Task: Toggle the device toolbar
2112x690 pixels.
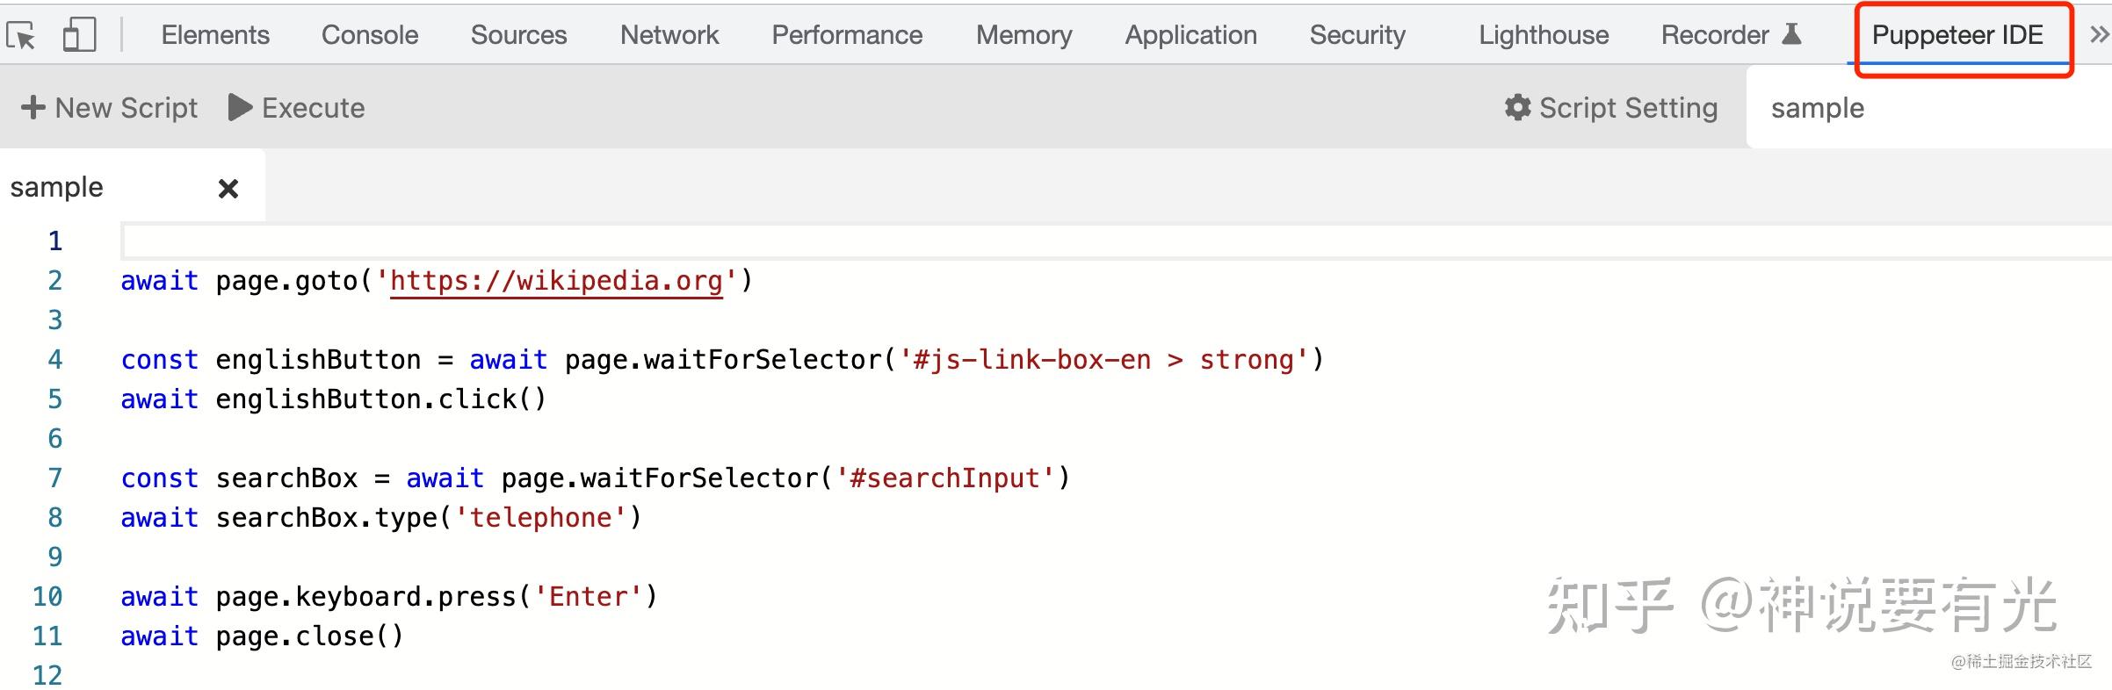Action: coord(78,35)
